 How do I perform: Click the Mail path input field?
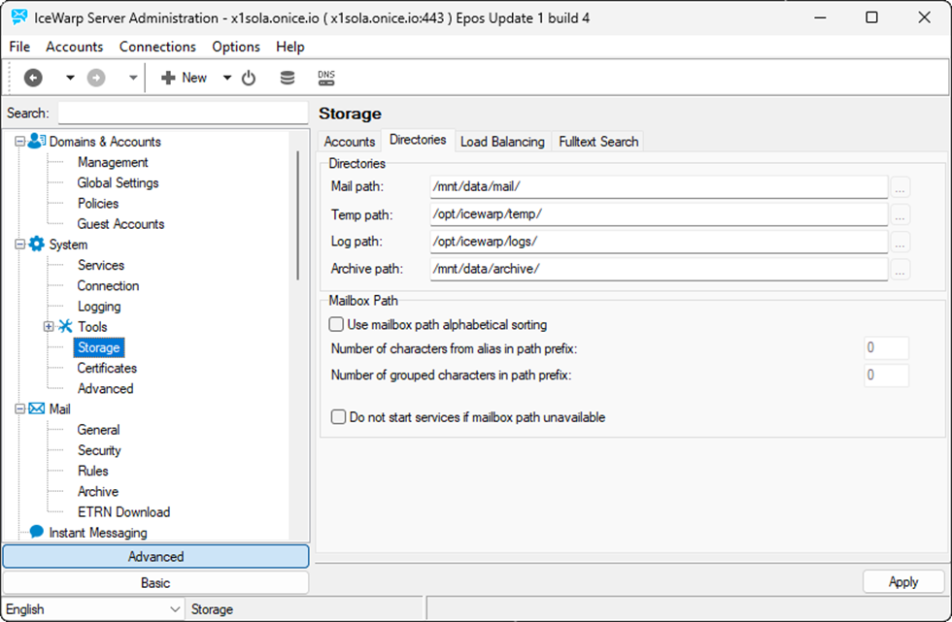pyautogui.click(x=659, y=186)
